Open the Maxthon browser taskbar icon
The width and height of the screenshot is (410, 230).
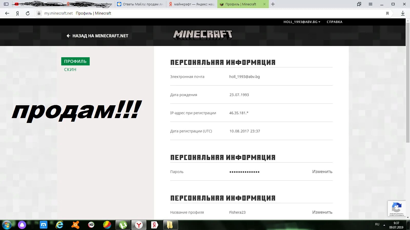click(x=44, y=225)
